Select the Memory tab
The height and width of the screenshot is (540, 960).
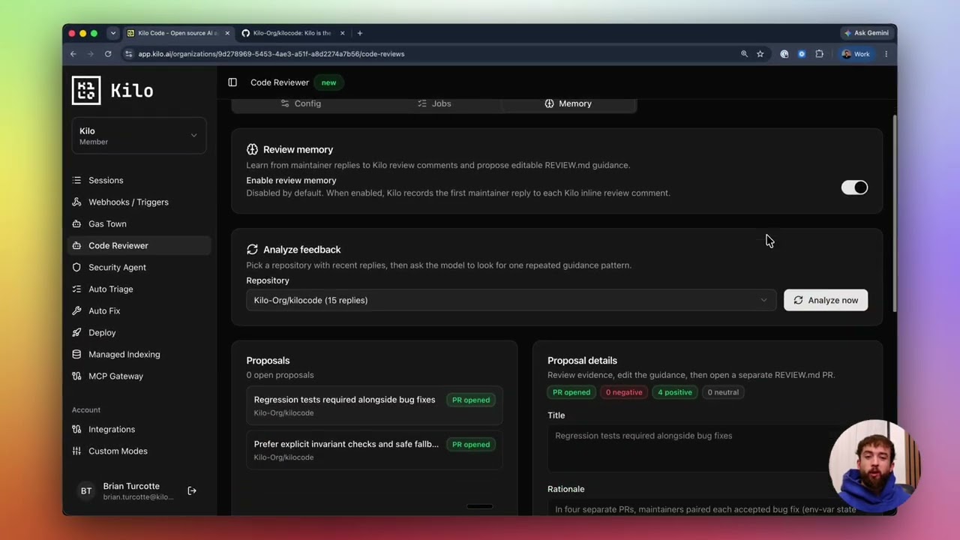568,103
